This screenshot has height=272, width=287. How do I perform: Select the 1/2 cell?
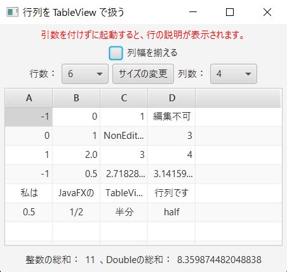(76, 212)
